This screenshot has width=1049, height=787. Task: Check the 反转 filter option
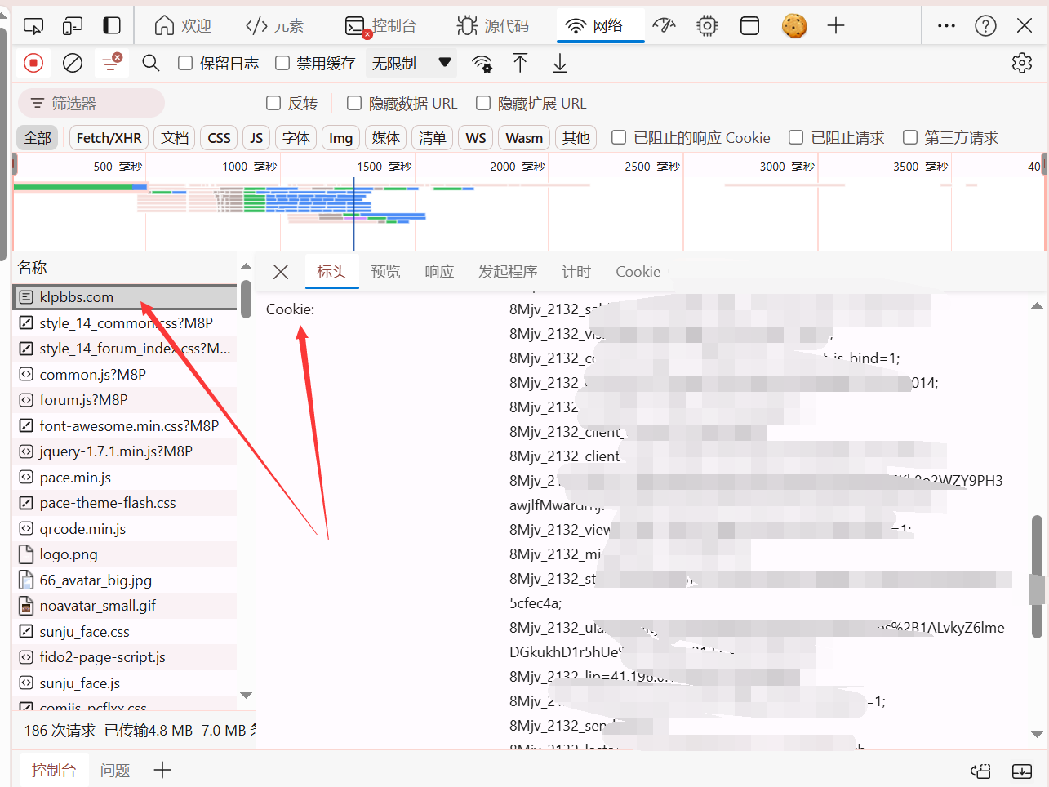click(273, 103)
